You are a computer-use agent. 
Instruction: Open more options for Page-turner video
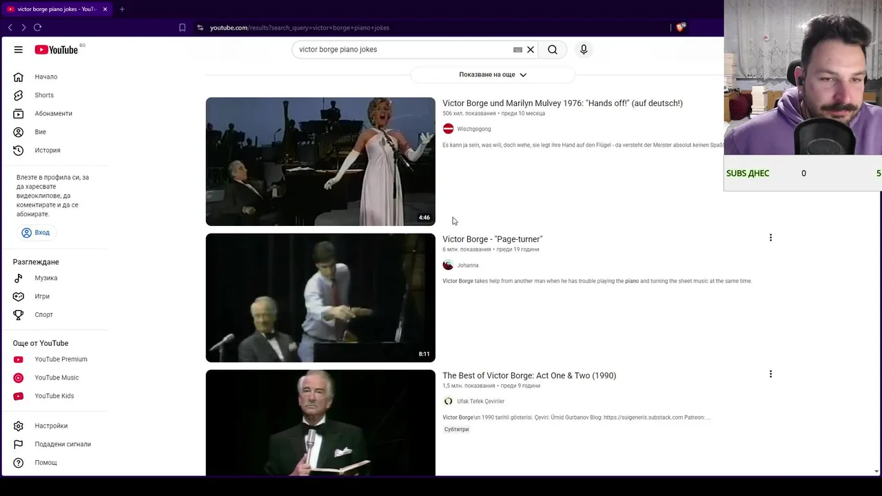(x=770, y=238)
